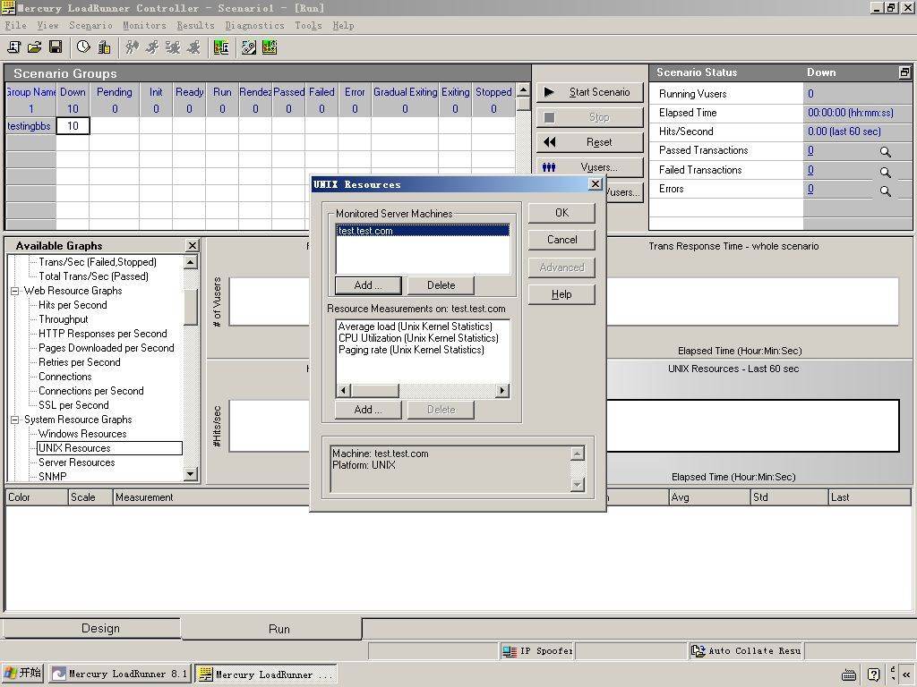Viewport: 917px width, 687px height.
Task: Open the Tools menu
Action: pyautogui.click(x=308, y=26)
